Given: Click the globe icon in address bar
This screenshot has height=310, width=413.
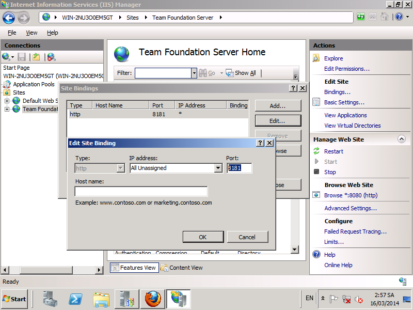Looking at the screenshot, I should coord(46,17).
